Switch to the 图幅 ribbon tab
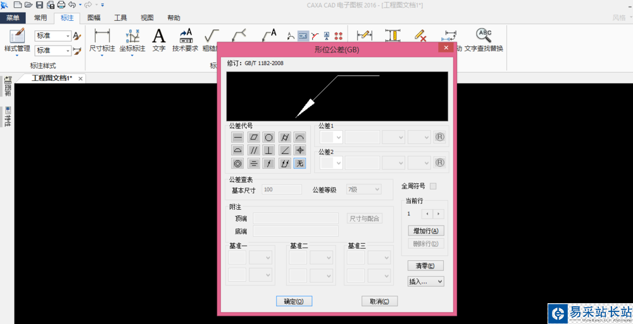This screenshot has width=633, height=324. point(94,18)
